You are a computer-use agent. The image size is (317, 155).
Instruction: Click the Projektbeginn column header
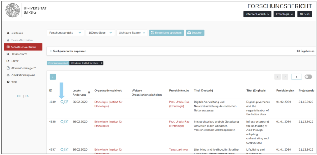285,91
